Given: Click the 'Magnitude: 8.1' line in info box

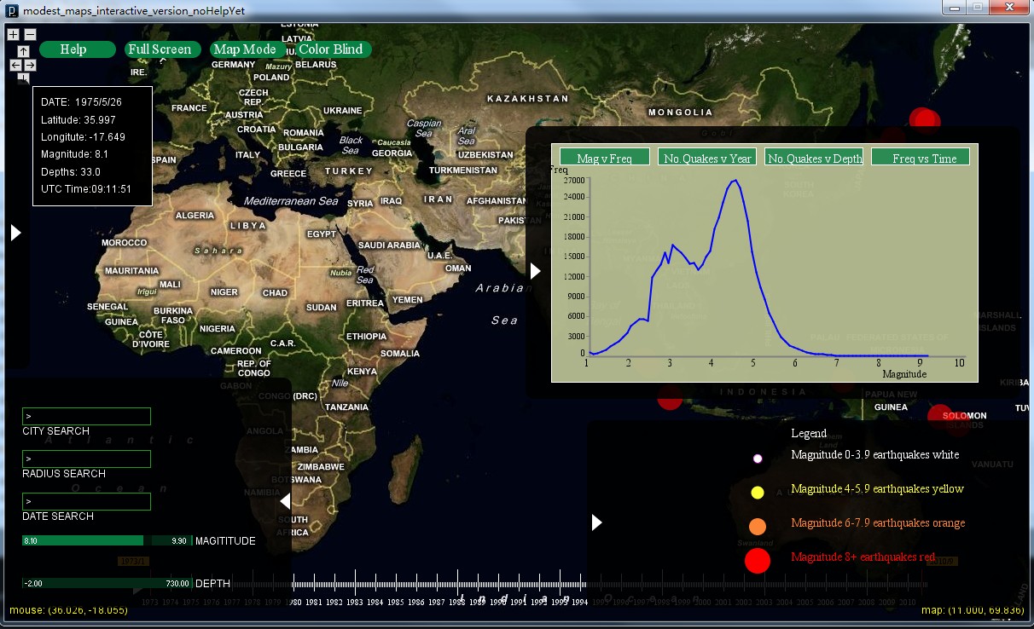Looking at the screenshot, I should (x=74, y=154).
